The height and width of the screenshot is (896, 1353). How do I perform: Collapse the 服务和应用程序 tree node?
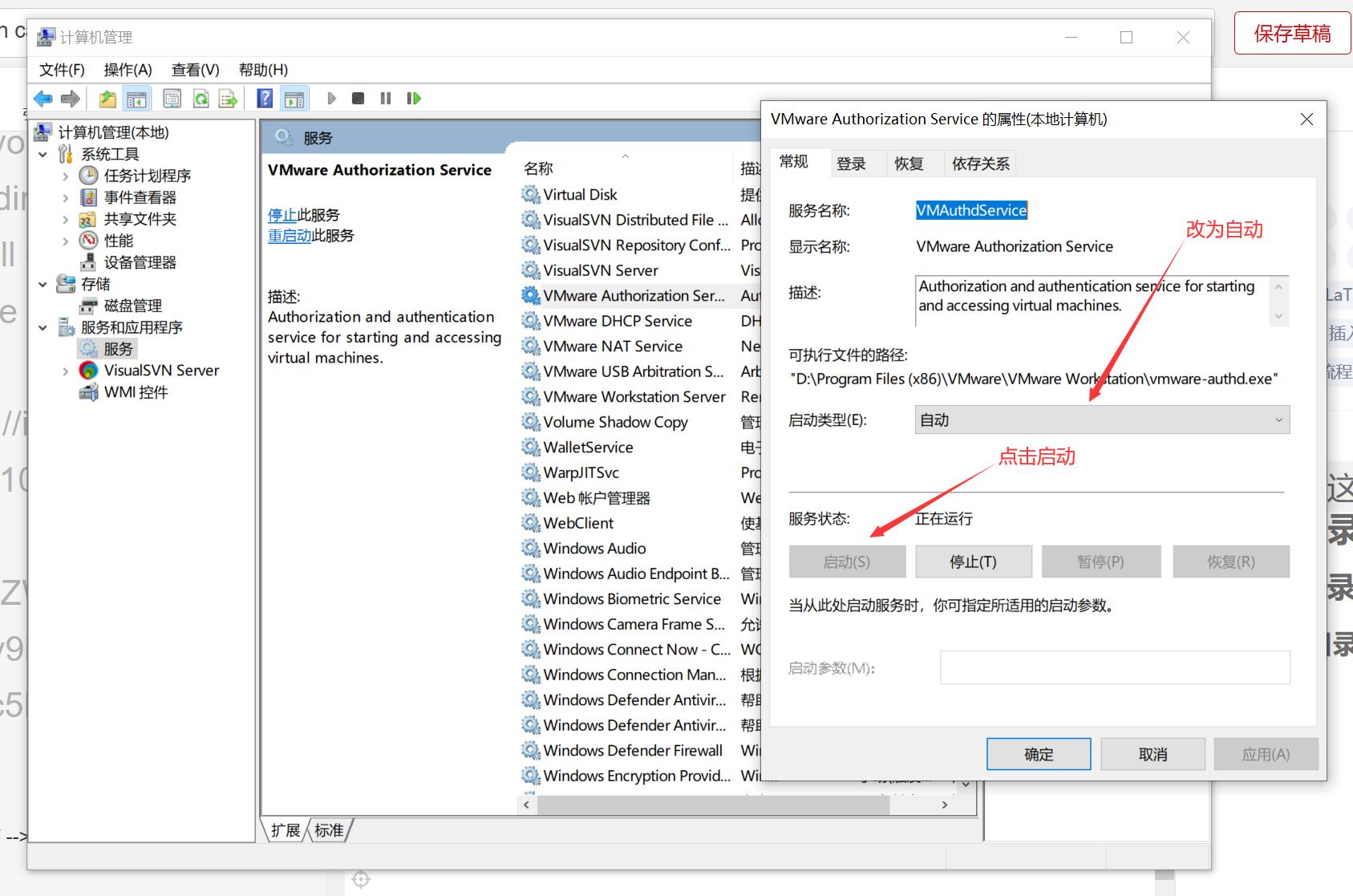coord(43,327)
